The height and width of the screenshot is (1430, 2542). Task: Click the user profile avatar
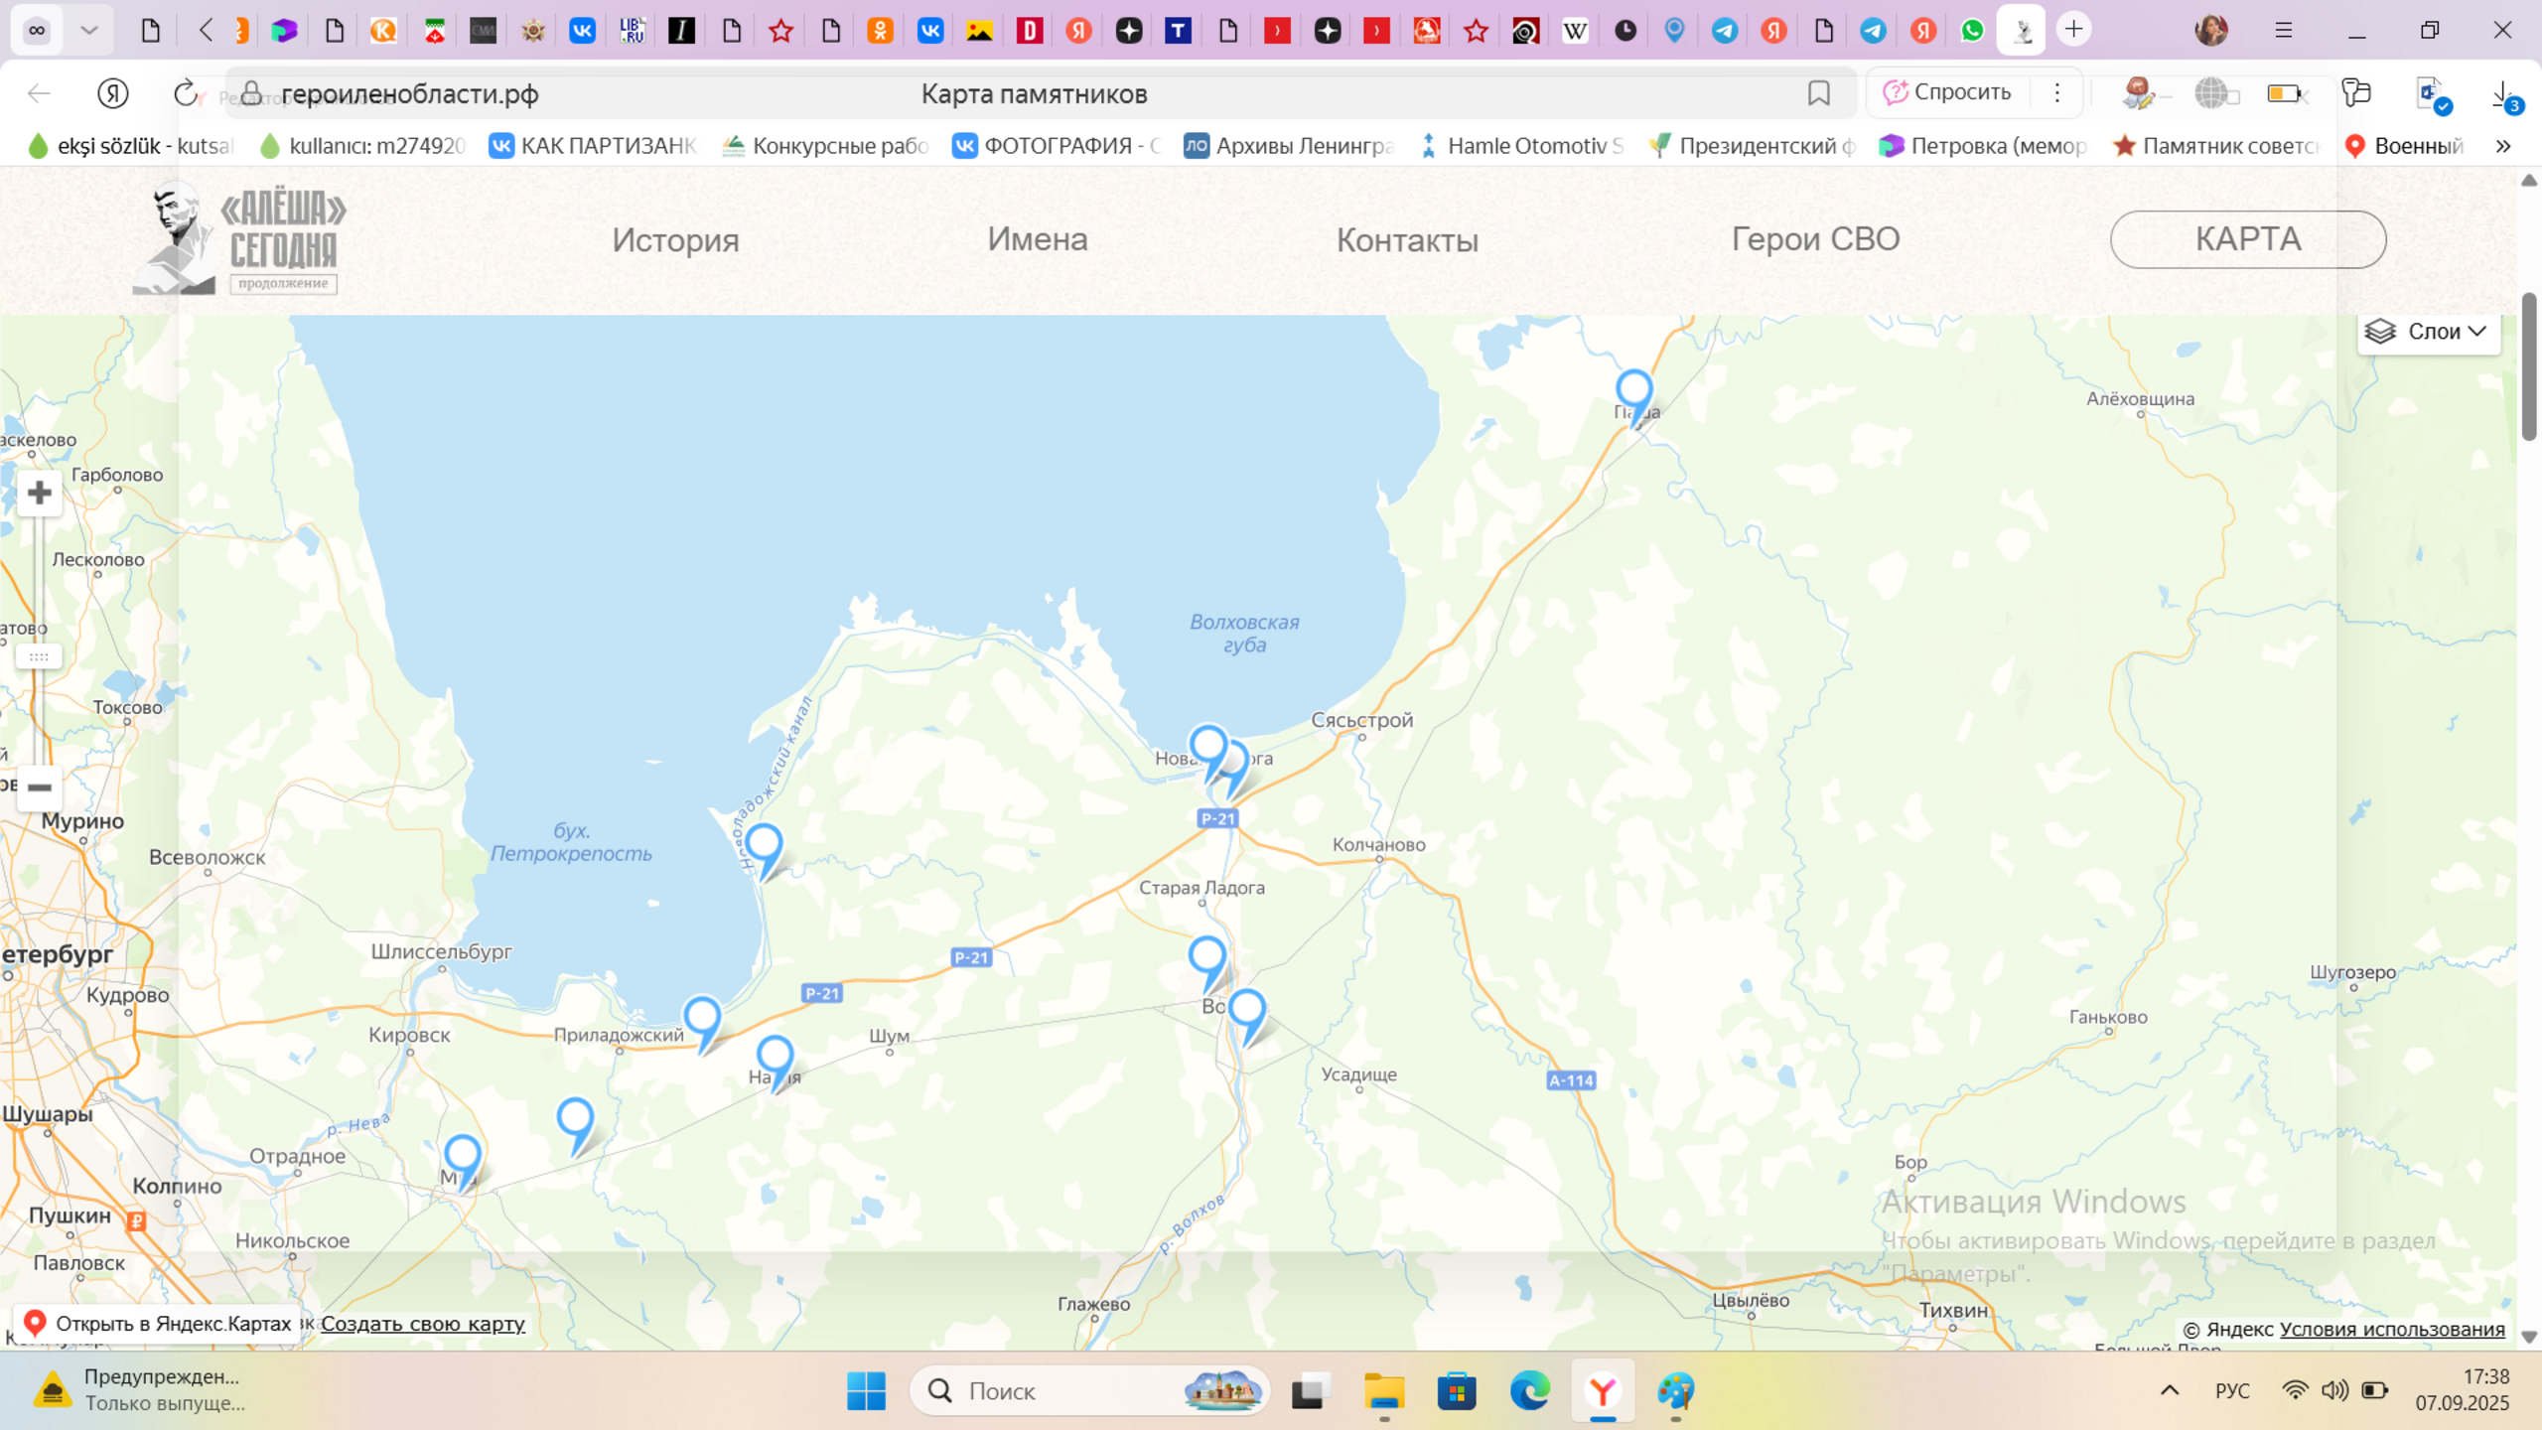tap(2211, 30)
